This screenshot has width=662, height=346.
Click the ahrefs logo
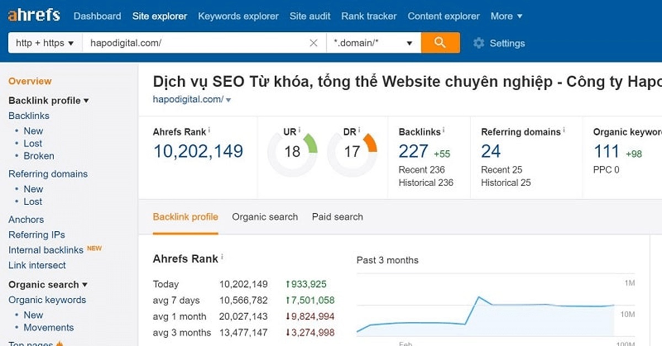pyautogui.click(x=34, y=15)
